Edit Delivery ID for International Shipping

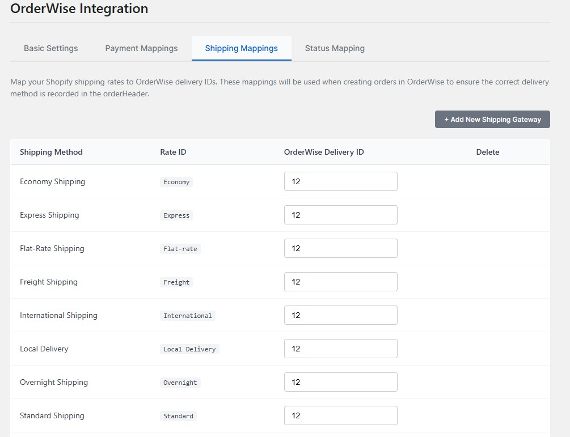point(341,315)
